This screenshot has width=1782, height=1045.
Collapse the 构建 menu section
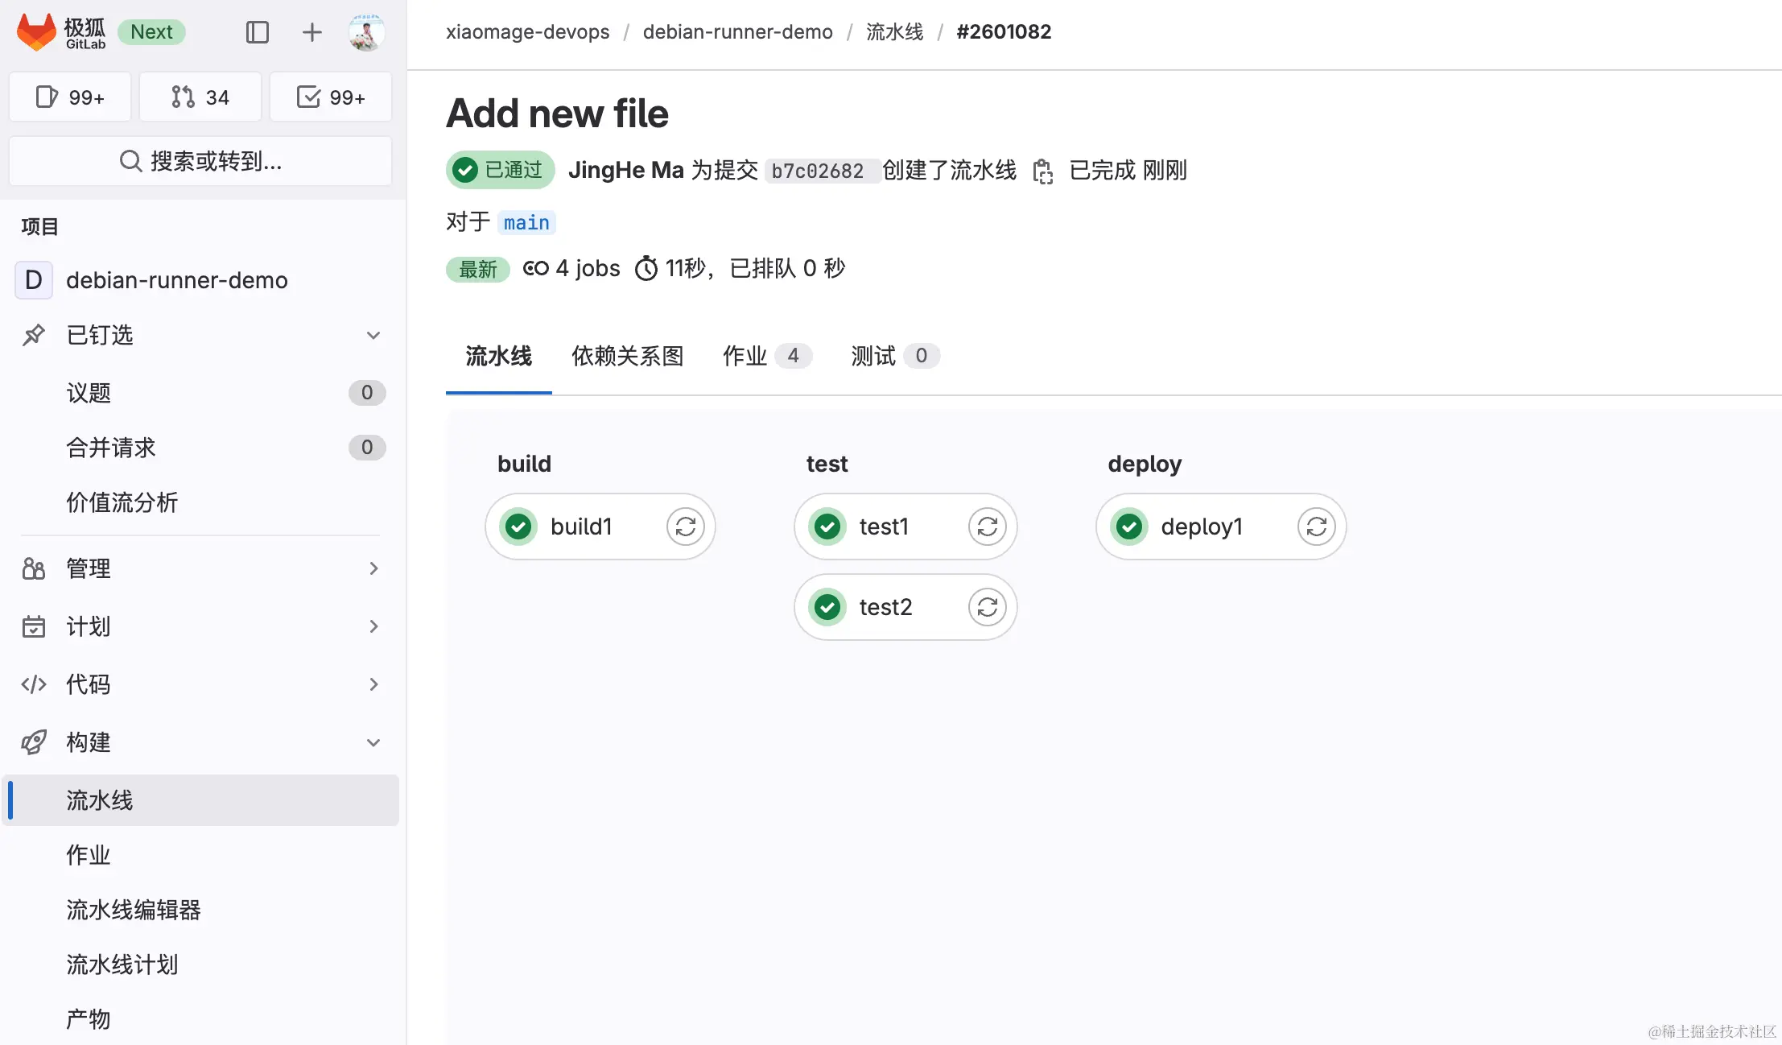(373, 742)
